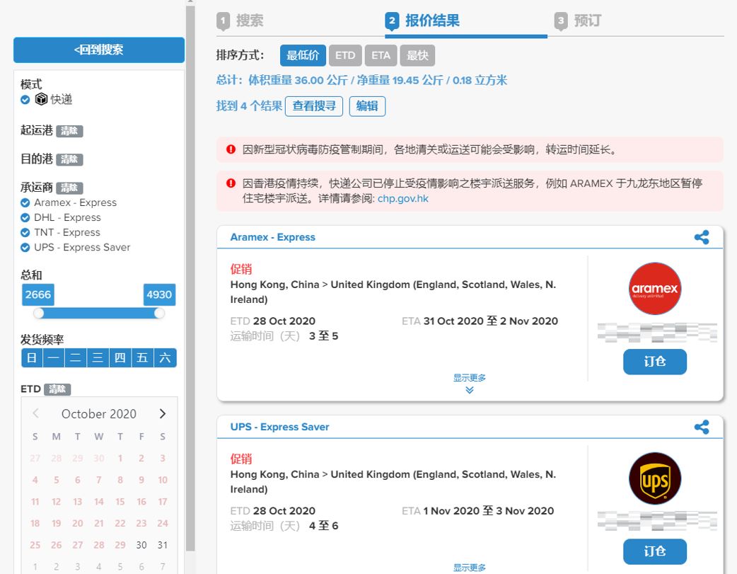Click the express mode box icon
Screen dimensions: 737x574
[41, 99]
